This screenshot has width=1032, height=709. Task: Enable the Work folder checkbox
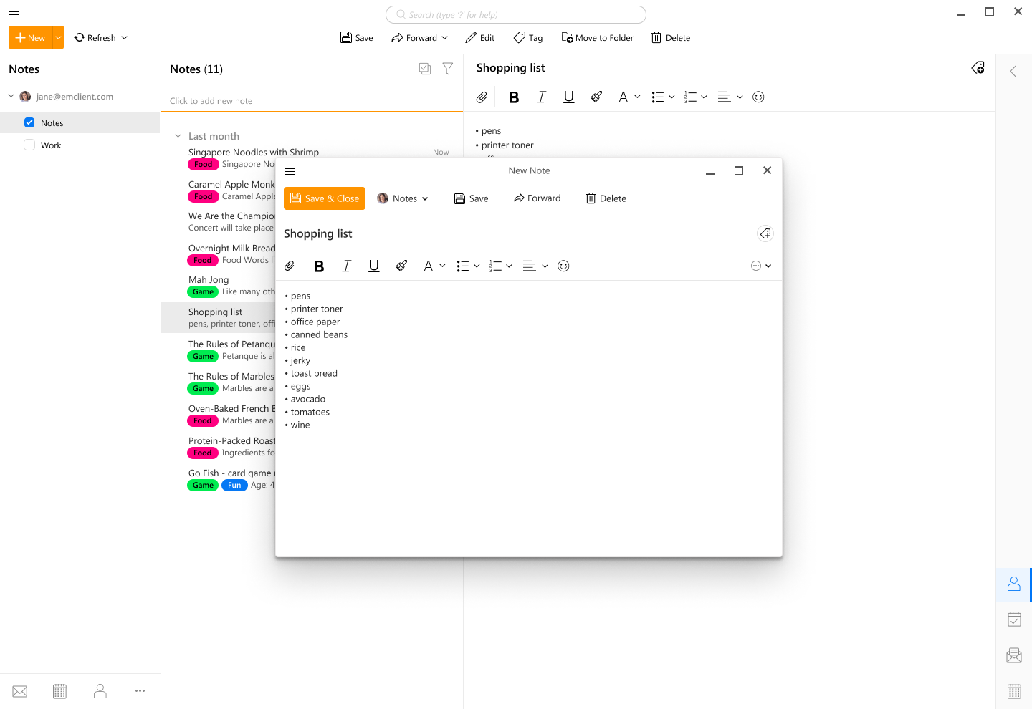click(x=29, y=145)
